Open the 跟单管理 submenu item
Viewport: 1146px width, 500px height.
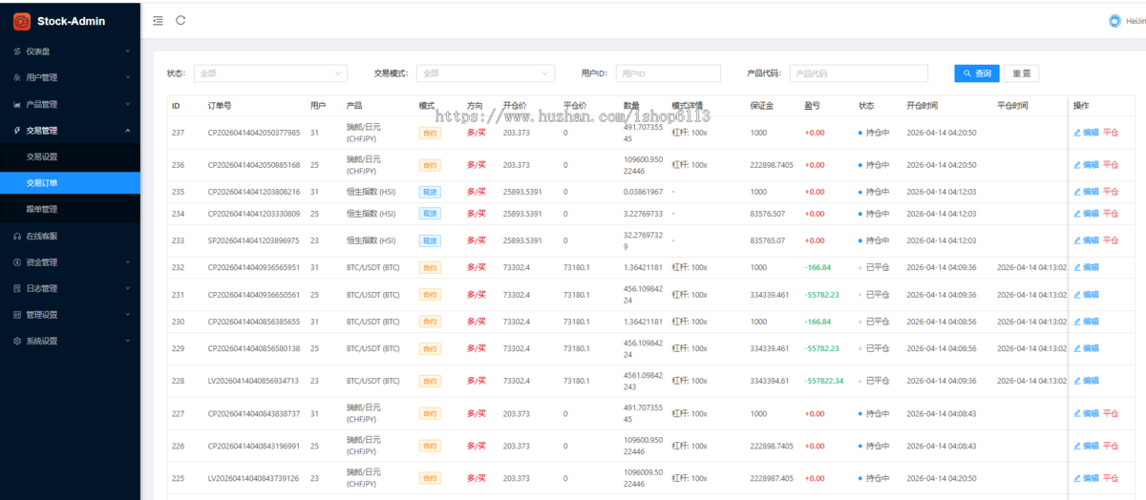coord(70,209)
